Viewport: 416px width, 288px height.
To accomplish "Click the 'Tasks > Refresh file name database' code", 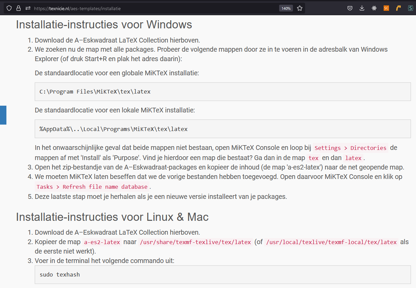I will click(x=92, y=187).
